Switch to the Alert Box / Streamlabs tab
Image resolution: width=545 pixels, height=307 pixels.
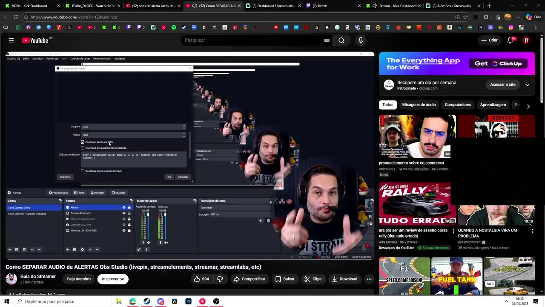pos(454,6)
